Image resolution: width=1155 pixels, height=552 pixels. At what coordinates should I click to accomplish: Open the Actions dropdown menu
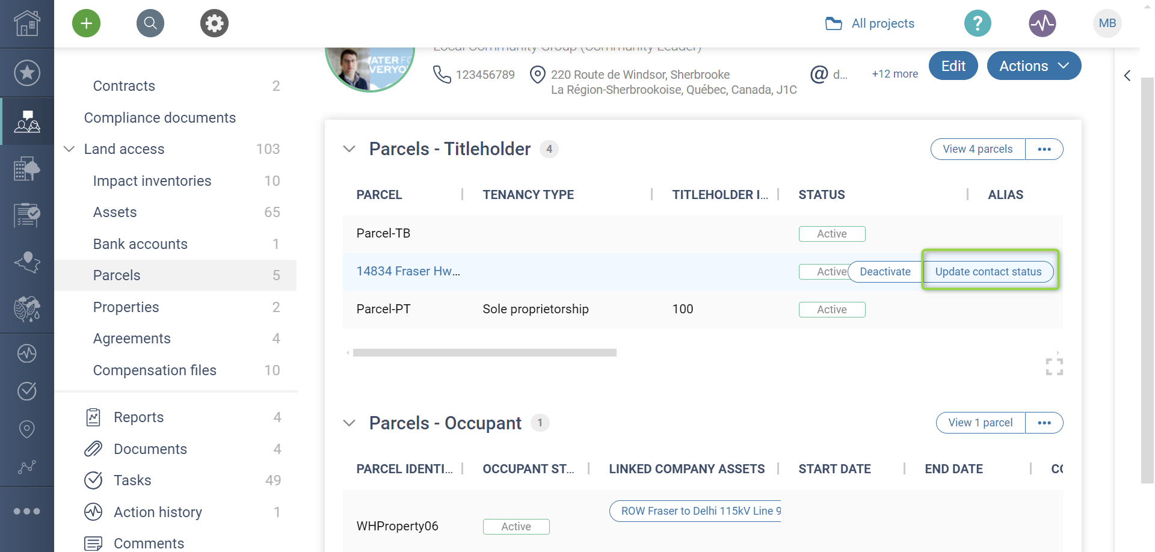[1033, 66]
